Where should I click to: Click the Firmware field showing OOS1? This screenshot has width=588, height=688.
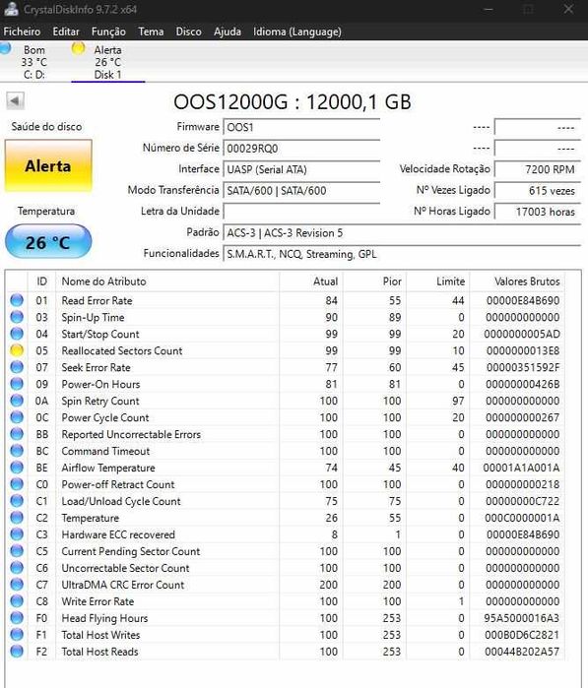301,127
